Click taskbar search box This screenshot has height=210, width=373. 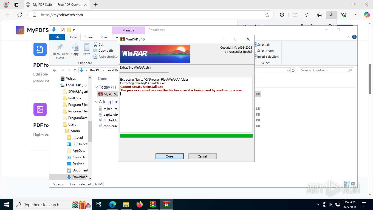[x=53, y=205]
